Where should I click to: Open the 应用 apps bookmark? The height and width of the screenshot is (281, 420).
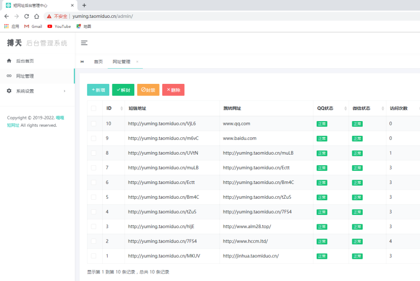tap(12, 26)
